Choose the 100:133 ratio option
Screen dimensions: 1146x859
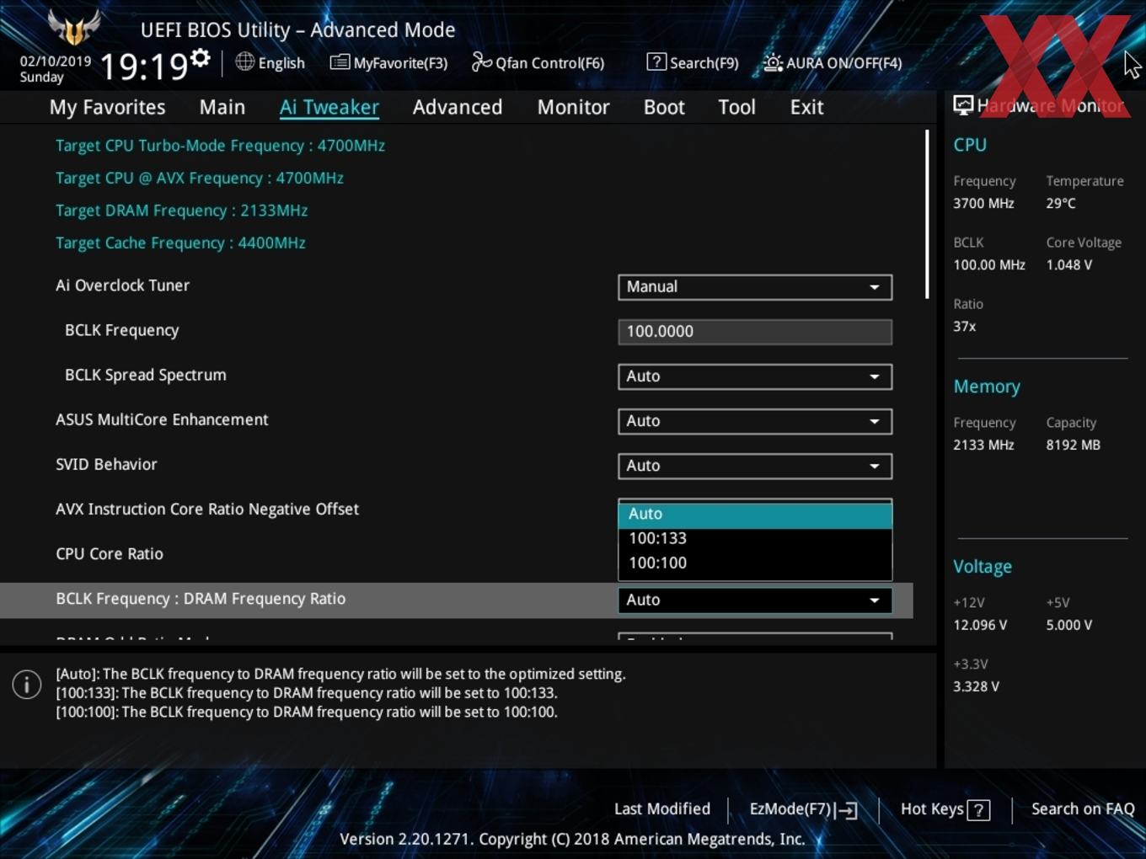click(755, 538)
